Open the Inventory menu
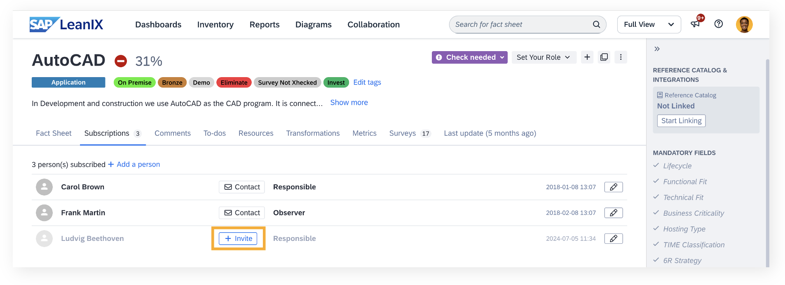Image resolution: width=785 pixels, height=285 pixels. tap(216, 24)
